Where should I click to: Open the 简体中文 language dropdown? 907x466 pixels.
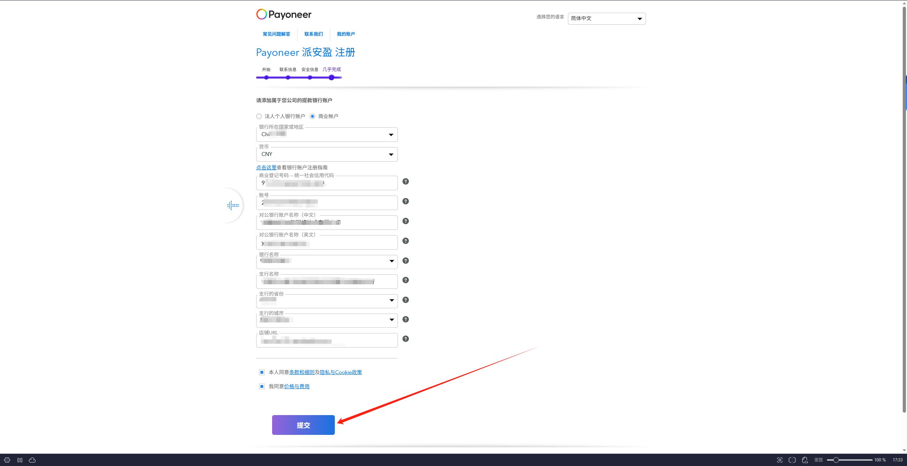(x=607, y=19)
